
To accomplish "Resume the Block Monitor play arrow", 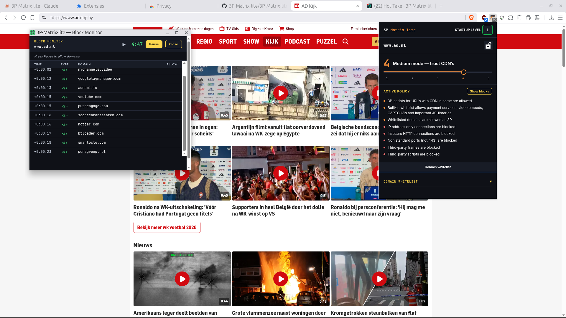I will tap(124, 44).
